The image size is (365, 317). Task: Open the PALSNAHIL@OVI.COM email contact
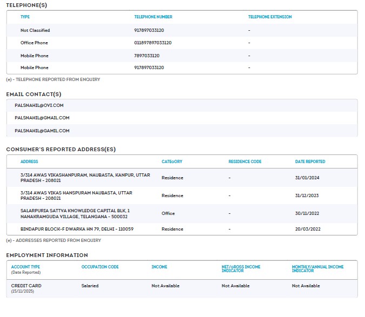coord(39,105)
